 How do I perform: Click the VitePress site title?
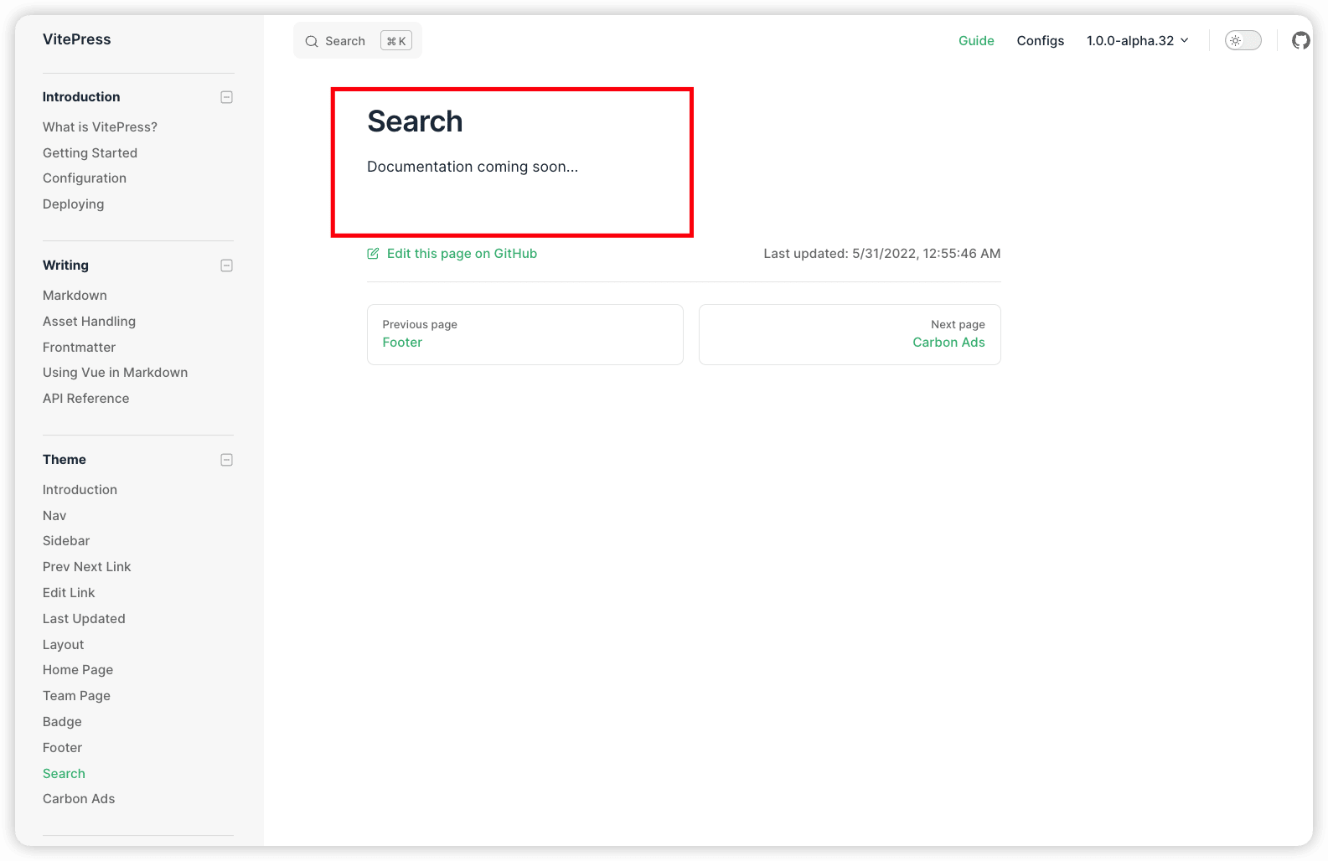(77, 39)
